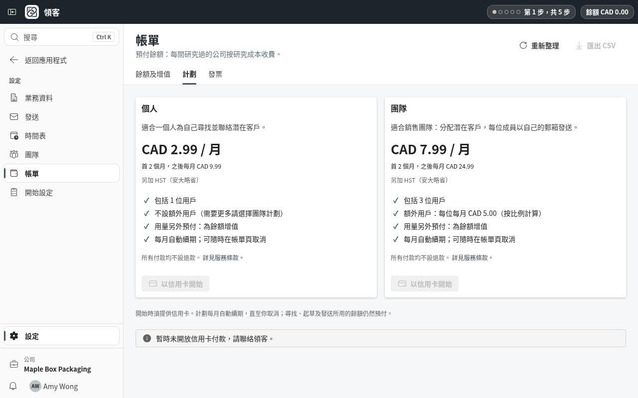Click the Ctrl K shortcut badge
Screen dimensions: 638x398
coord(104,37)
